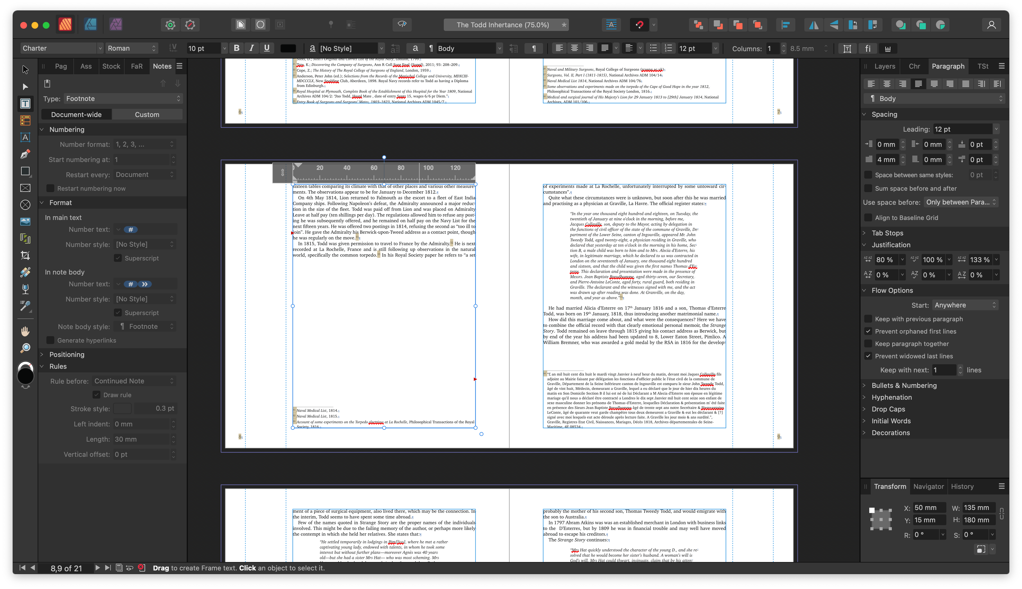Toggle note body Superscript checkbox
Image resolution: width=1022 pixels, height=589 pixels.
pyautogui.click(x=118, y=313)
